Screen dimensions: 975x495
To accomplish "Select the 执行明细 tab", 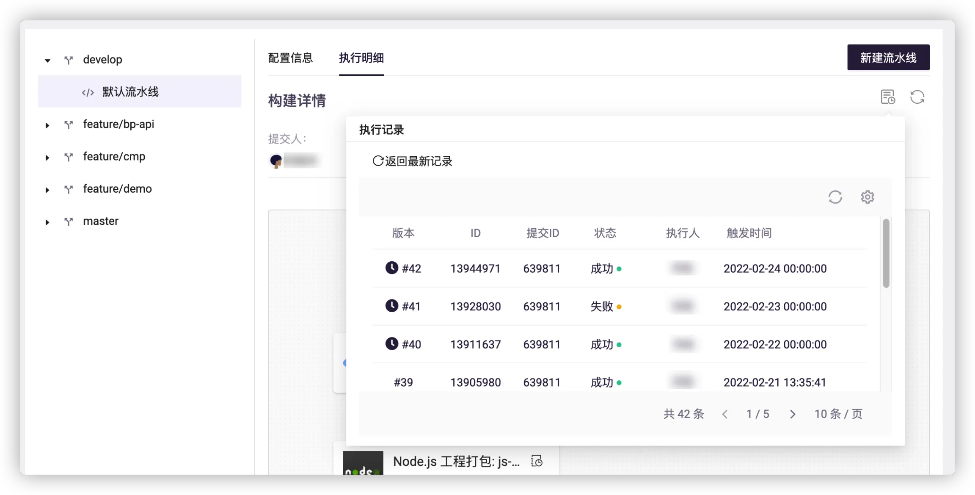I will (361, 58).
